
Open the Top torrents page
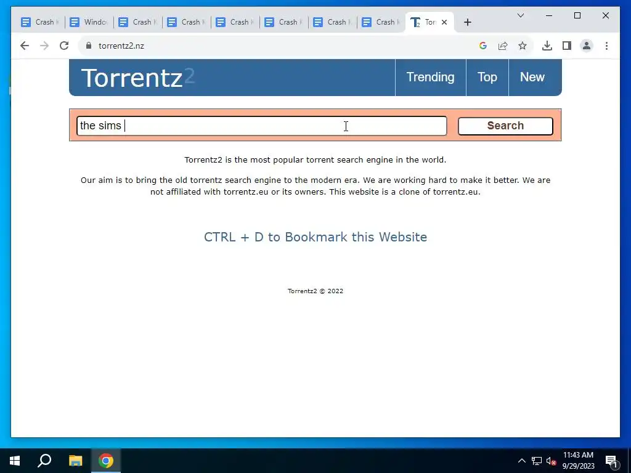click(x=487, y=77)
